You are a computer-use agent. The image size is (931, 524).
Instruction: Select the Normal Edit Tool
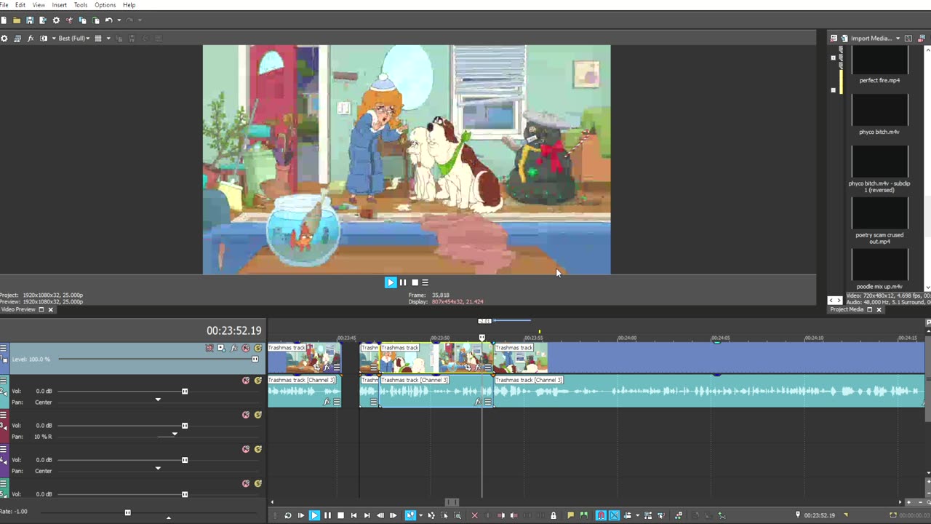[410, 515]
